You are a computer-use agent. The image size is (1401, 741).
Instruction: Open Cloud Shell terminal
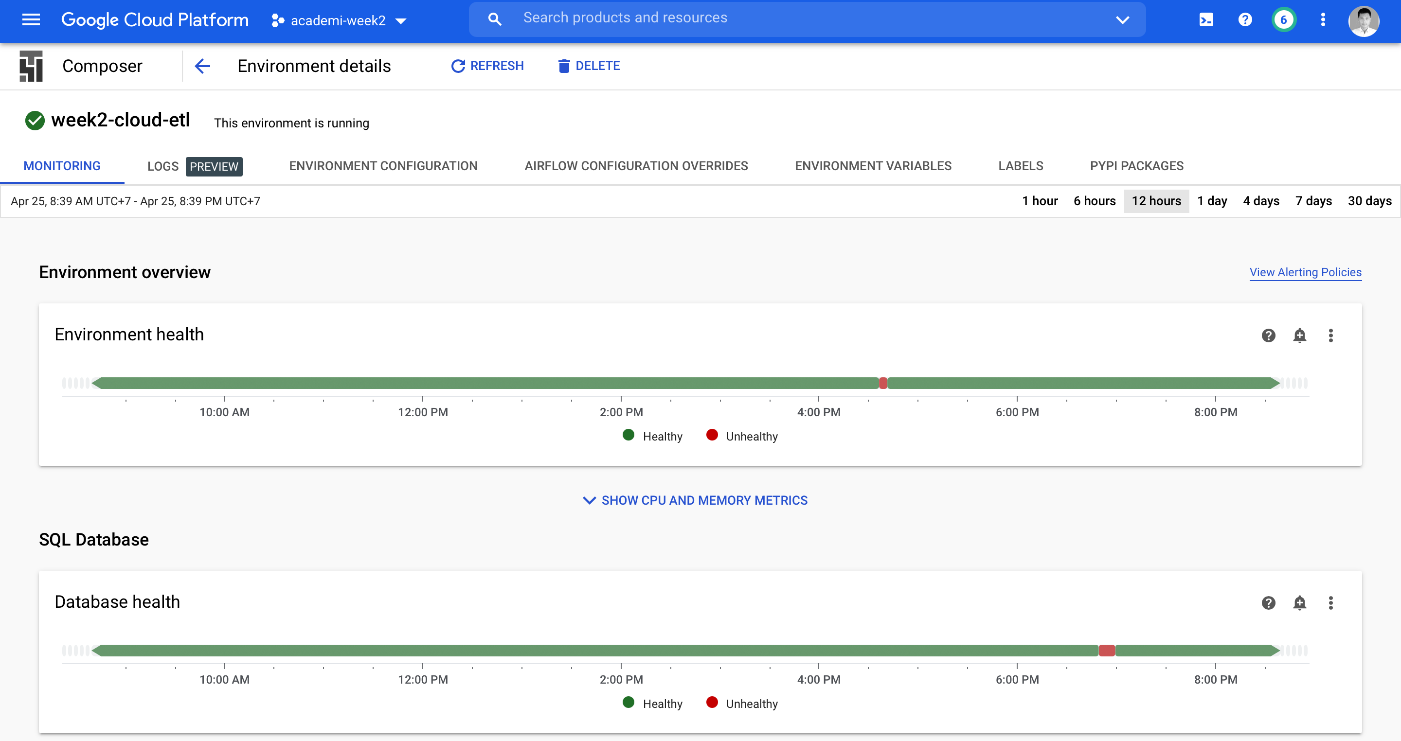tap(1206, 19)
